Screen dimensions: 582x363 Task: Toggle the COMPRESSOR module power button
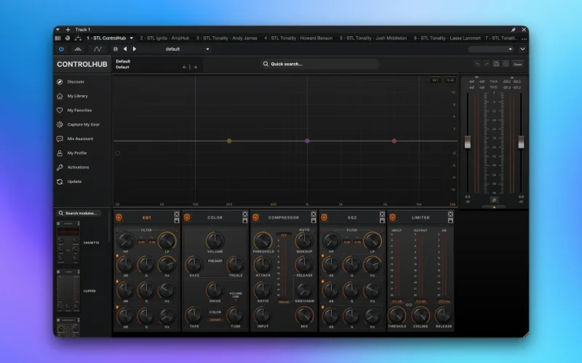pos(255,217)
